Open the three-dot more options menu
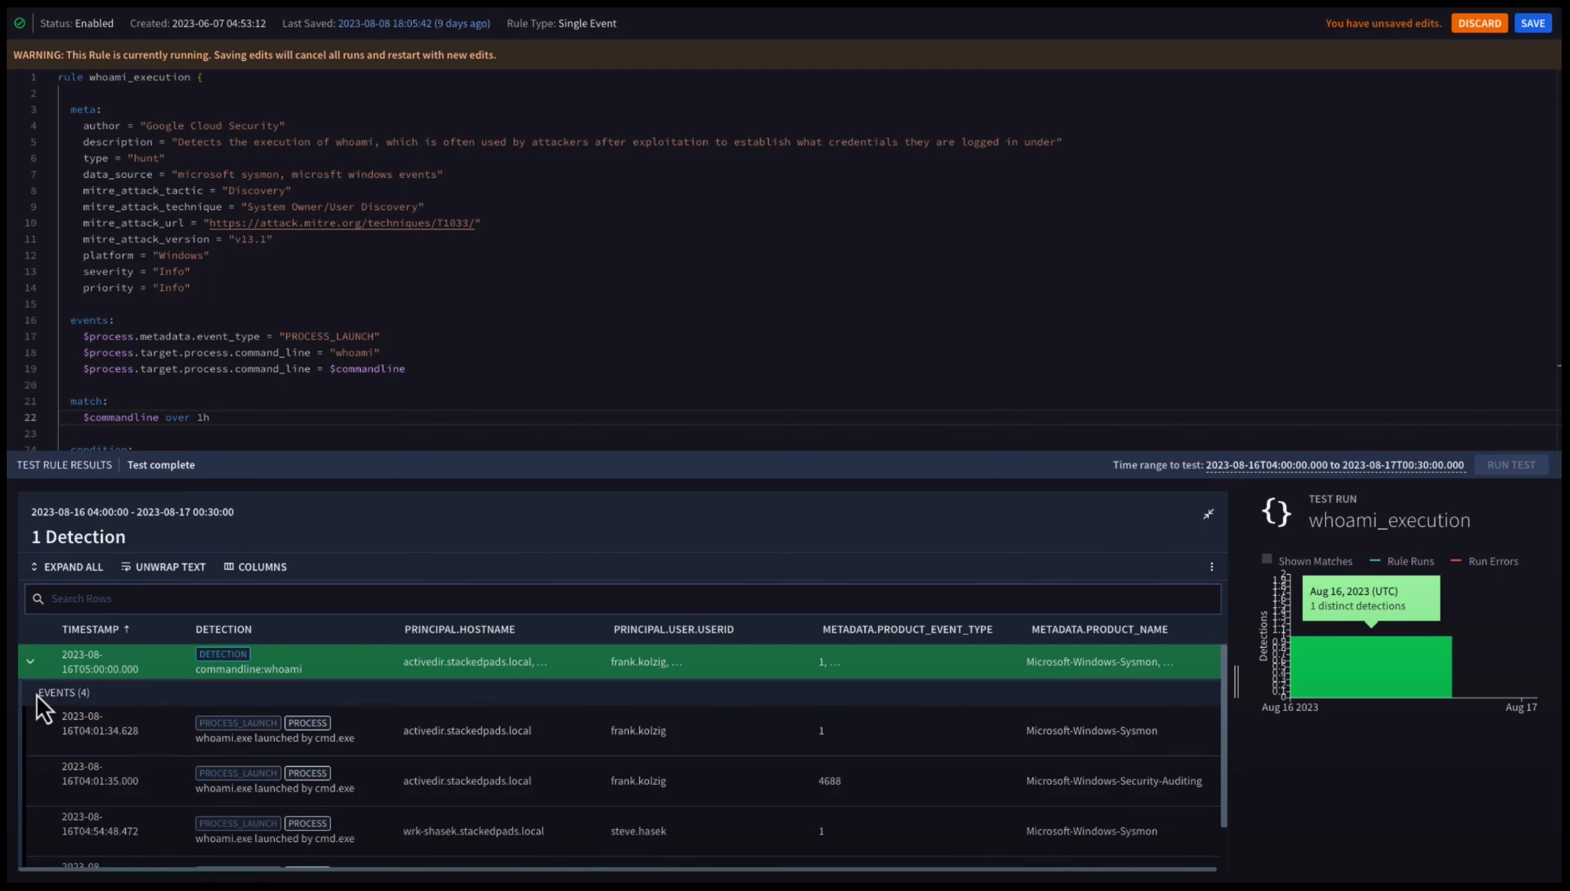Image resolution: width=1570 pixels, height=891 pixels. [x=1212, y=567]
